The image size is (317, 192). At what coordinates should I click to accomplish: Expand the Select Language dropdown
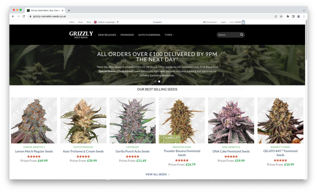coord(106,22)
